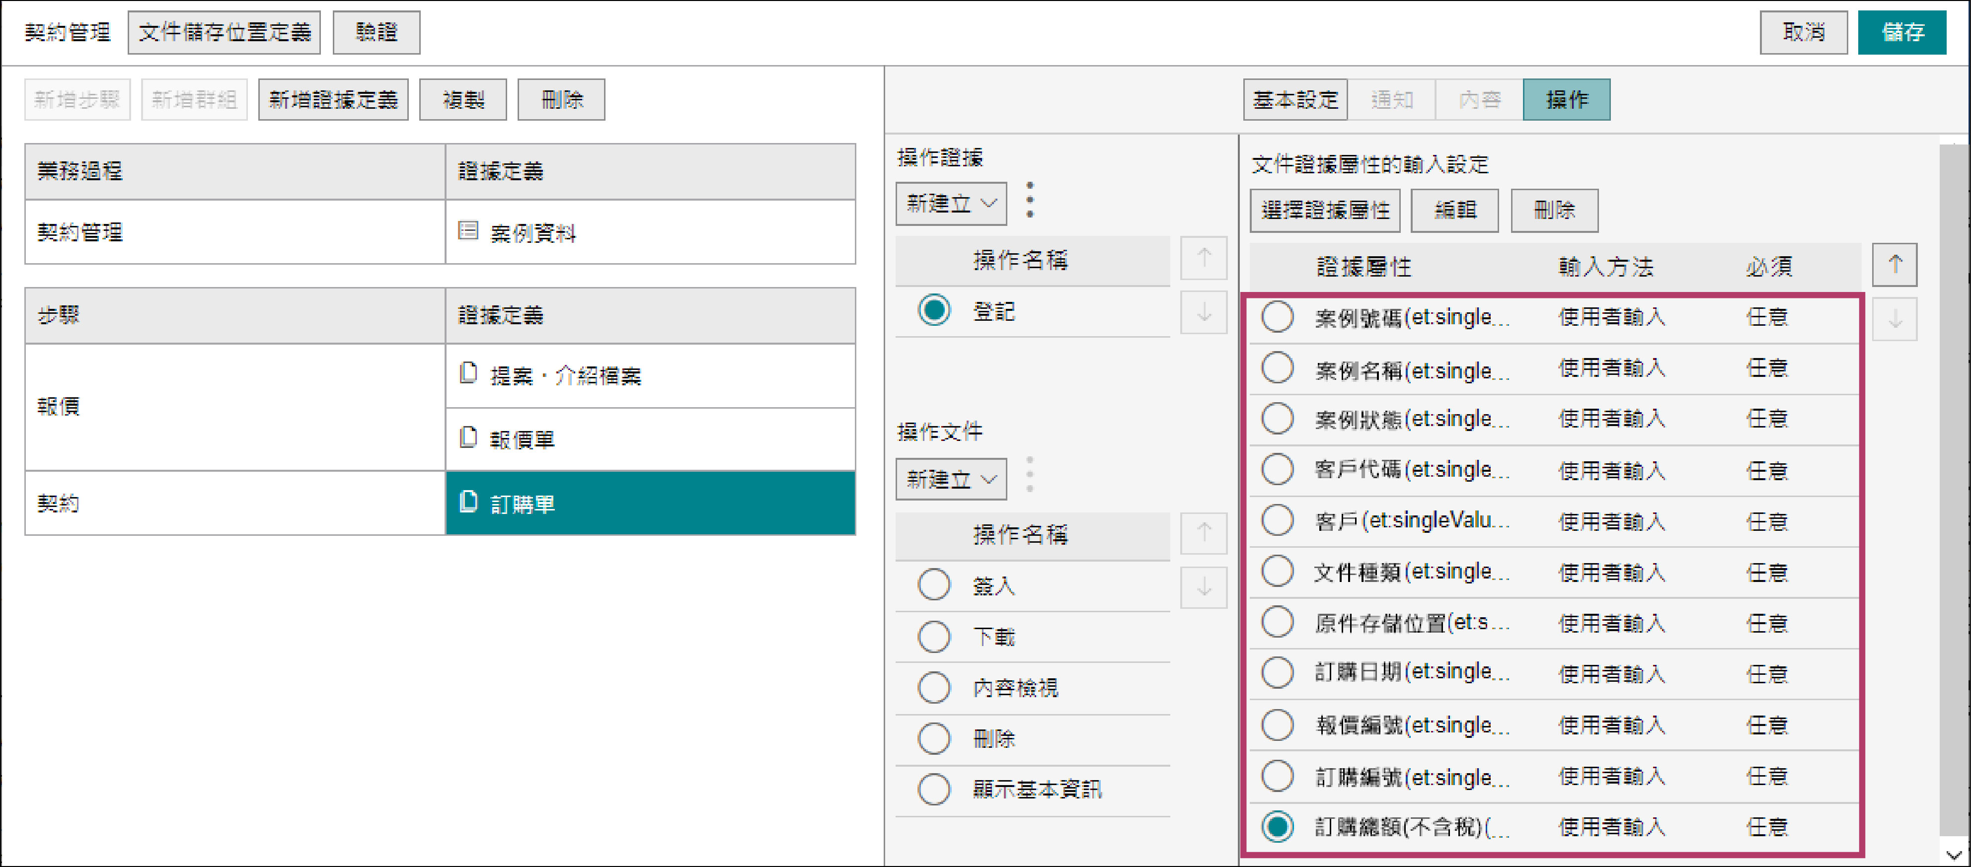1971x867 pixels.
Task: Click the three-dot menu beside 操作文件 dropdown
Action: (1030, 475)
